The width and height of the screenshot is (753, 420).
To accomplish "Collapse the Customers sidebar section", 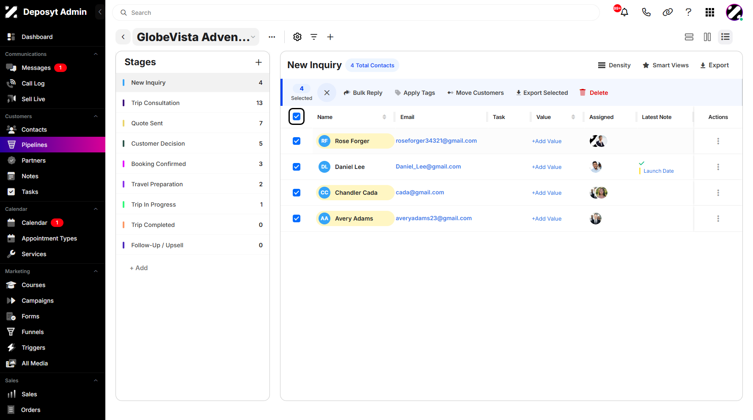I will point(96,116).
